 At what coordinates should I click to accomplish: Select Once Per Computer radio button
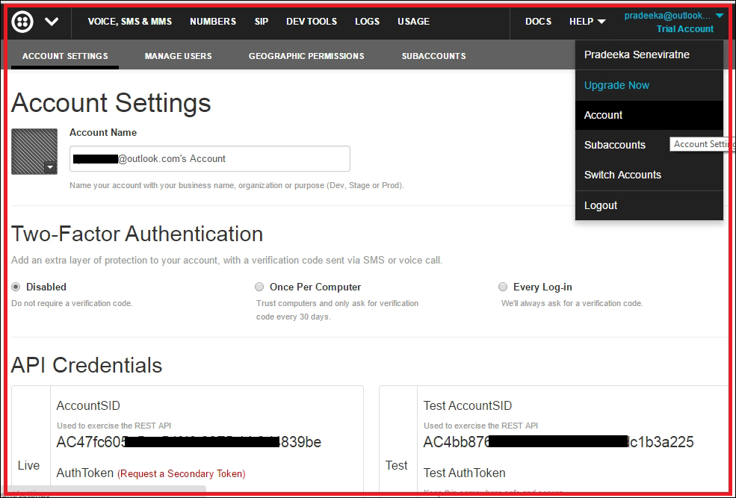[x=259, y=287]
